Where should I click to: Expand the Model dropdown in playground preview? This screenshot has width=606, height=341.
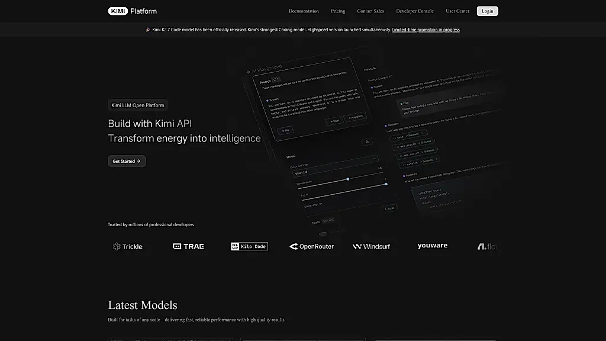pos(335,165)
